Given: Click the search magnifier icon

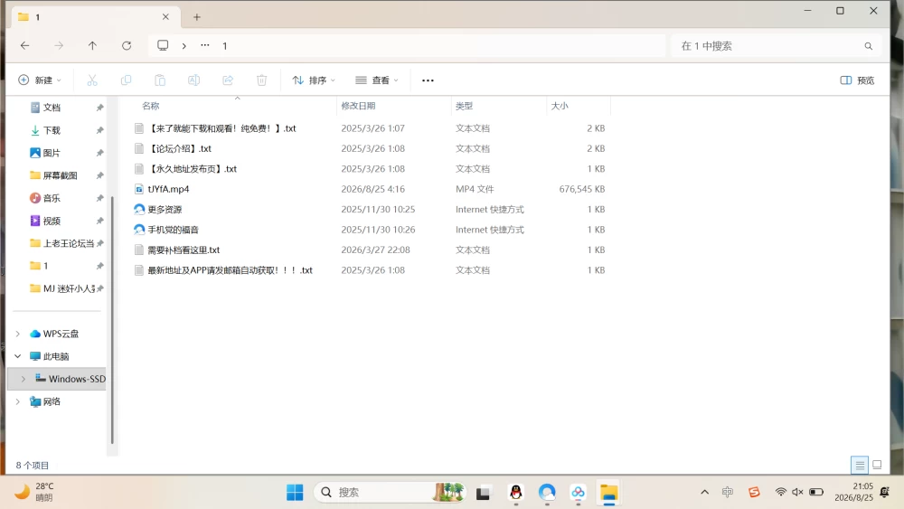Looking at the screenshot, I should 868,46.
